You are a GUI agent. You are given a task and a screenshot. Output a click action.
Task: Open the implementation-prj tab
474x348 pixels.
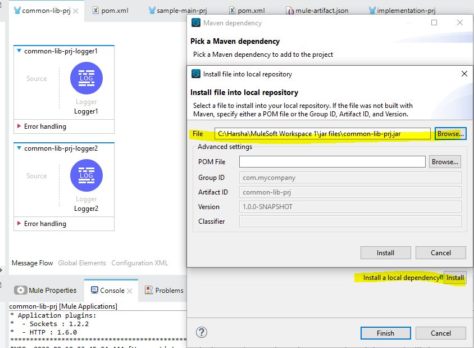402,11
